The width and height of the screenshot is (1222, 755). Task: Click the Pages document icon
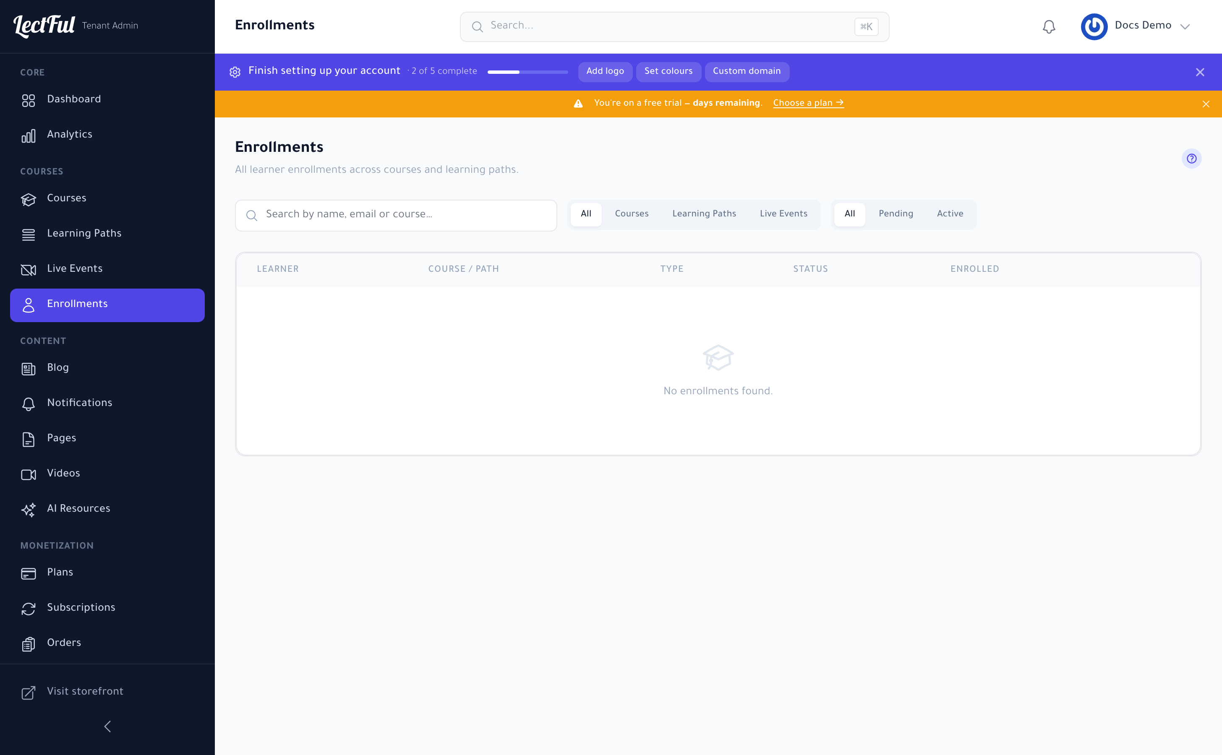coord(29,440)
